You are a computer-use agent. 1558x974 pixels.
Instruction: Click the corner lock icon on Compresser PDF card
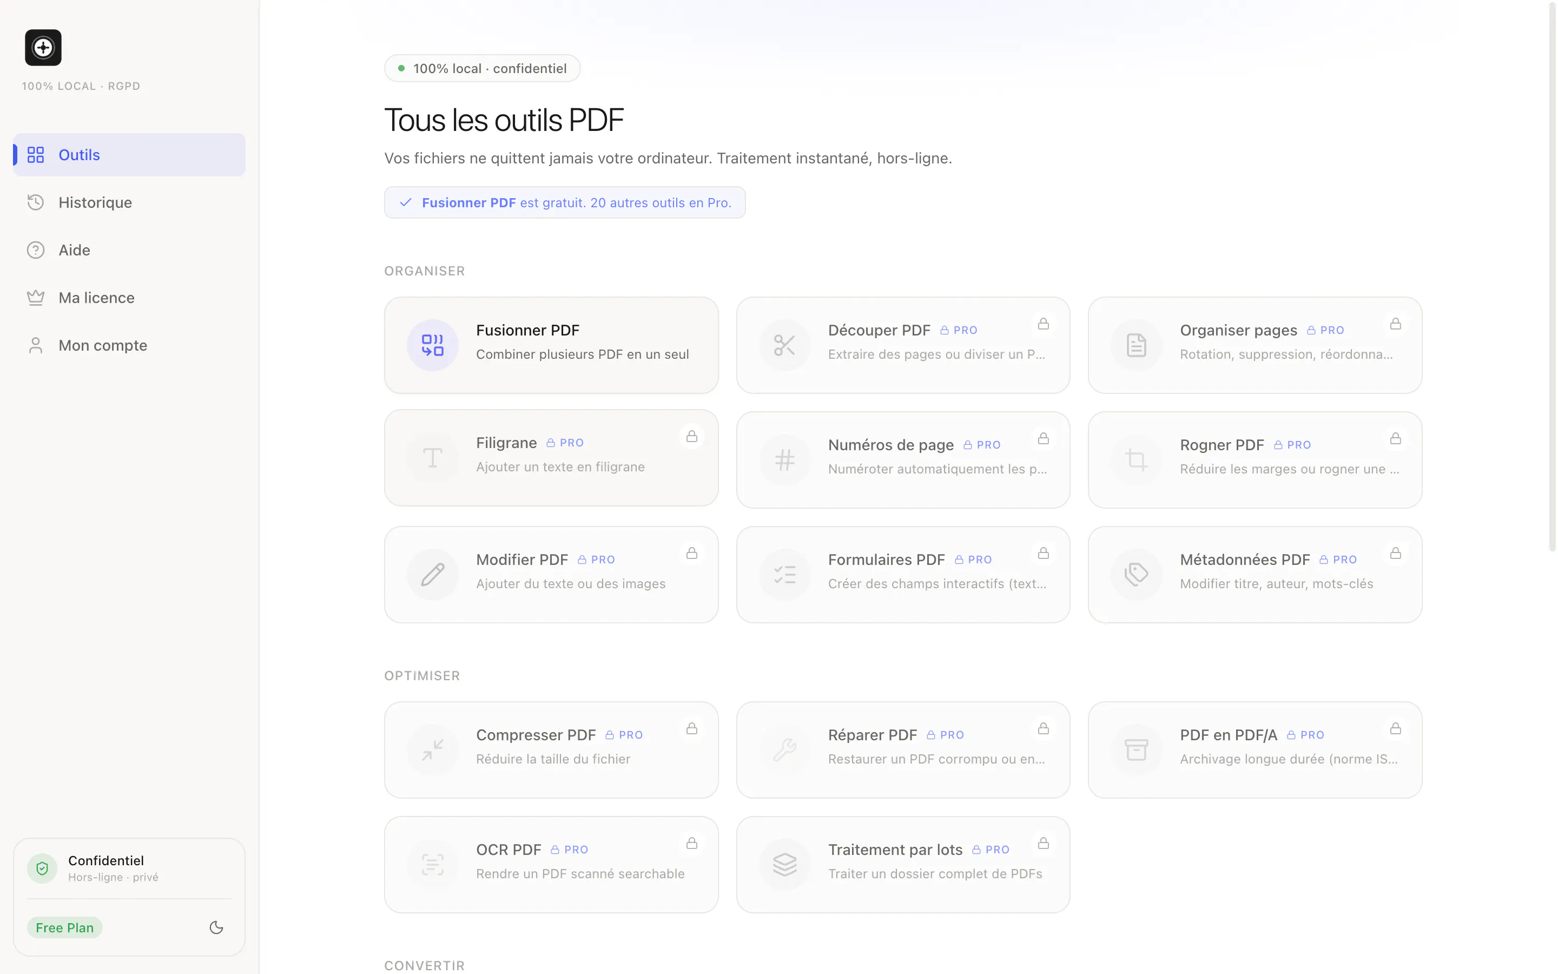coord(692,728)
